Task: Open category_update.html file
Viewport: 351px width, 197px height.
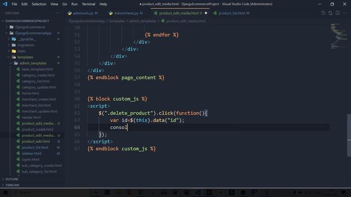Action: (x=39, y=88)
